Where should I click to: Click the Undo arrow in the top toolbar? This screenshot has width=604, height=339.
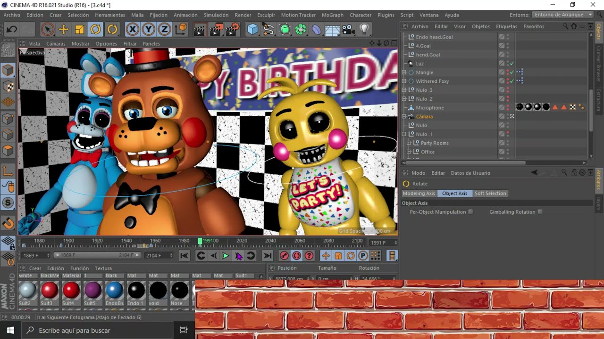pyautogui.click(x=12, y=30)
